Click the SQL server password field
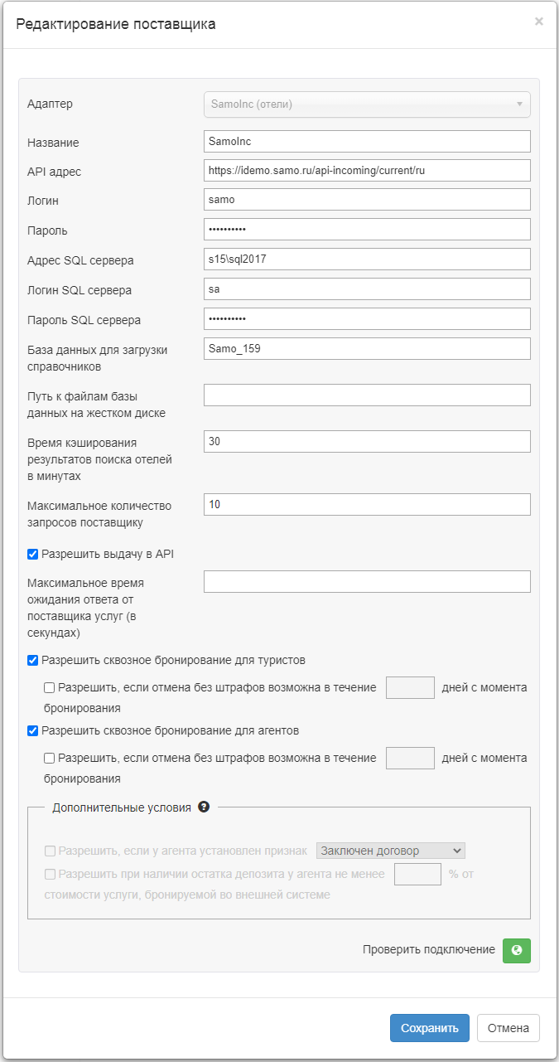559x1062 pixels. click(367, 319)
